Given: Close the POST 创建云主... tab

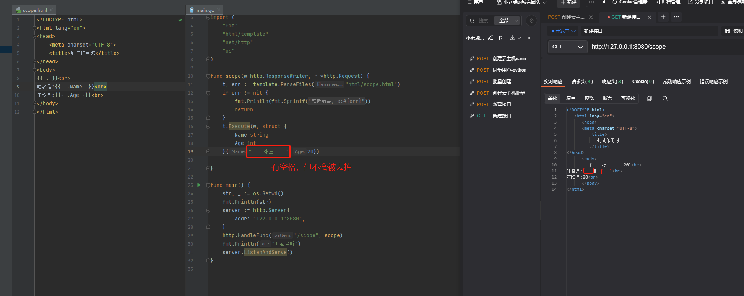Looking at the screenshot, I should 591,17.
